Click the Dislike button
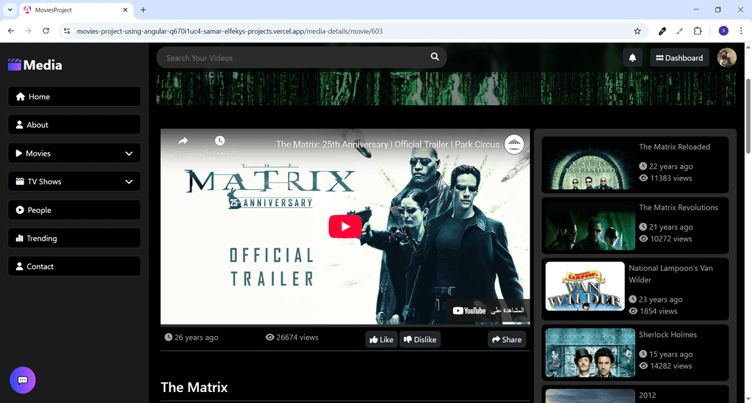Viewport: 752px width, 403px height. (420, 339)
